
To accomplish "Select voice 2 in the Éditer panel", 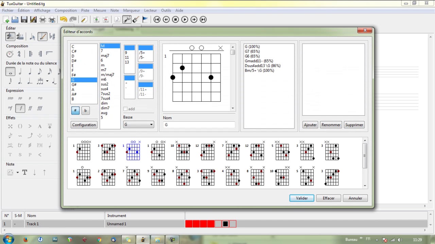I will [20, 36].
